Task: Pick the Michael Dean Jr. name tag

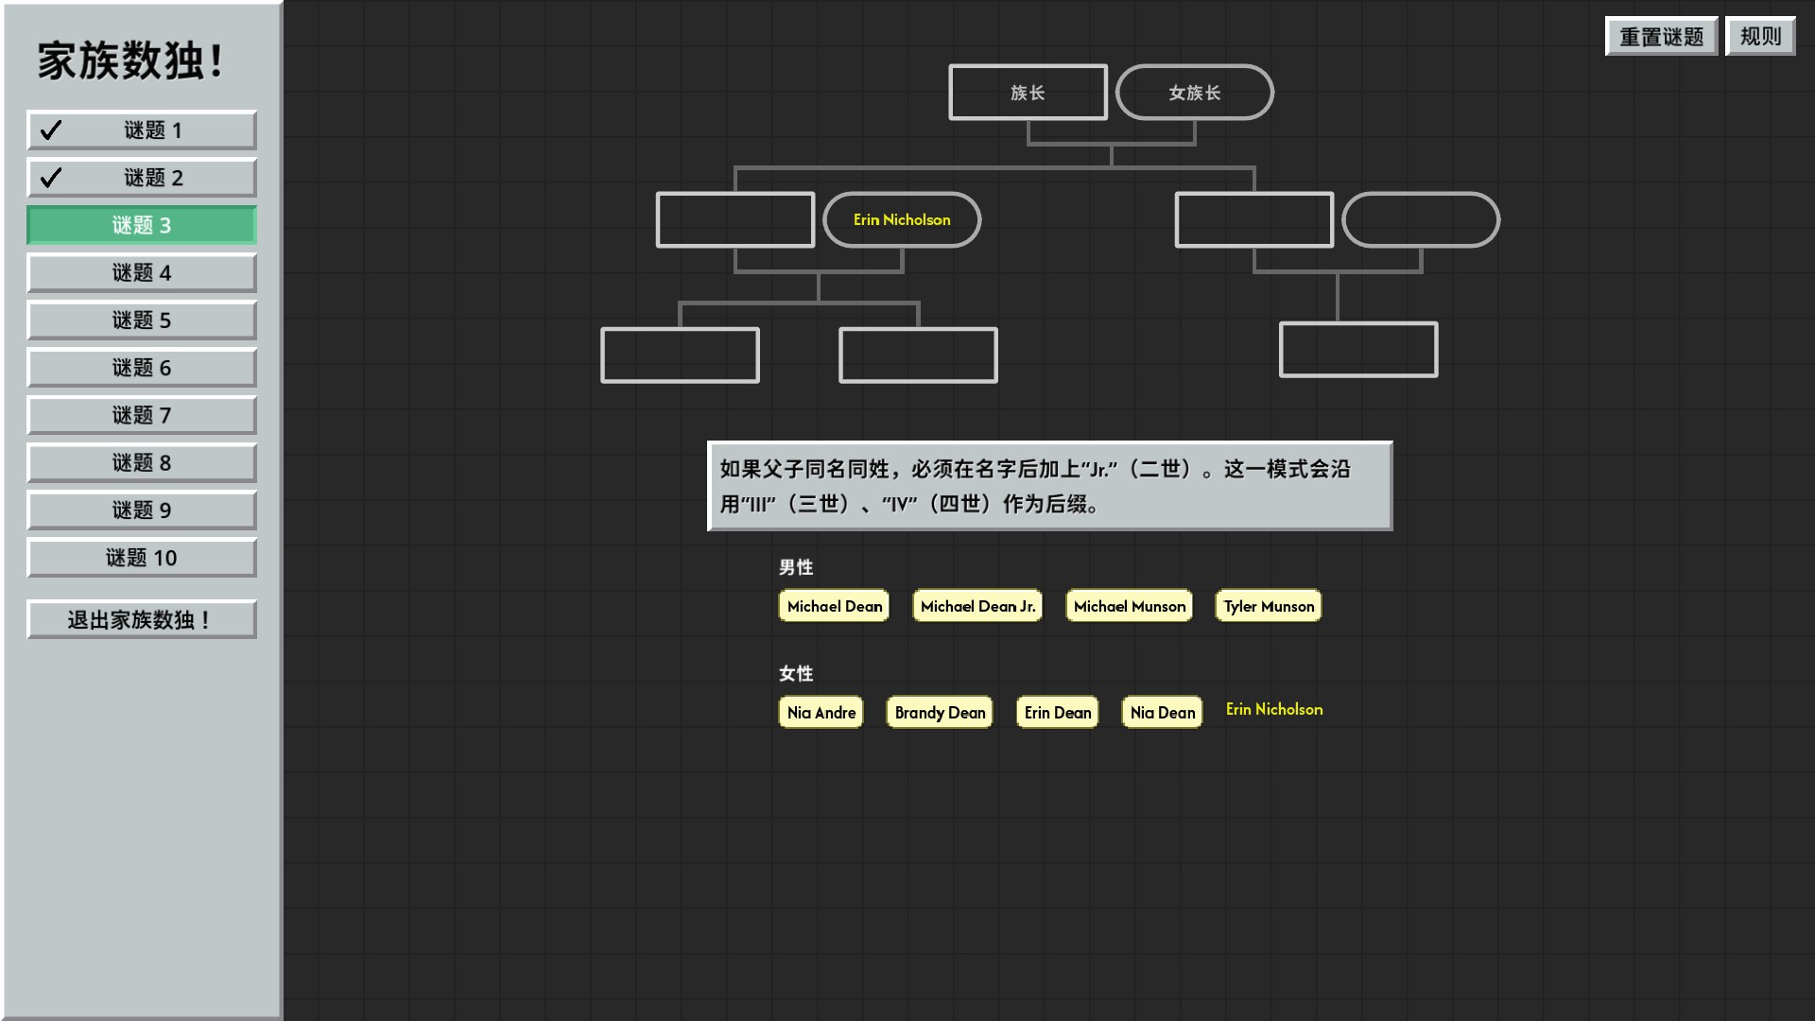Action: click(x=977, y=606)
